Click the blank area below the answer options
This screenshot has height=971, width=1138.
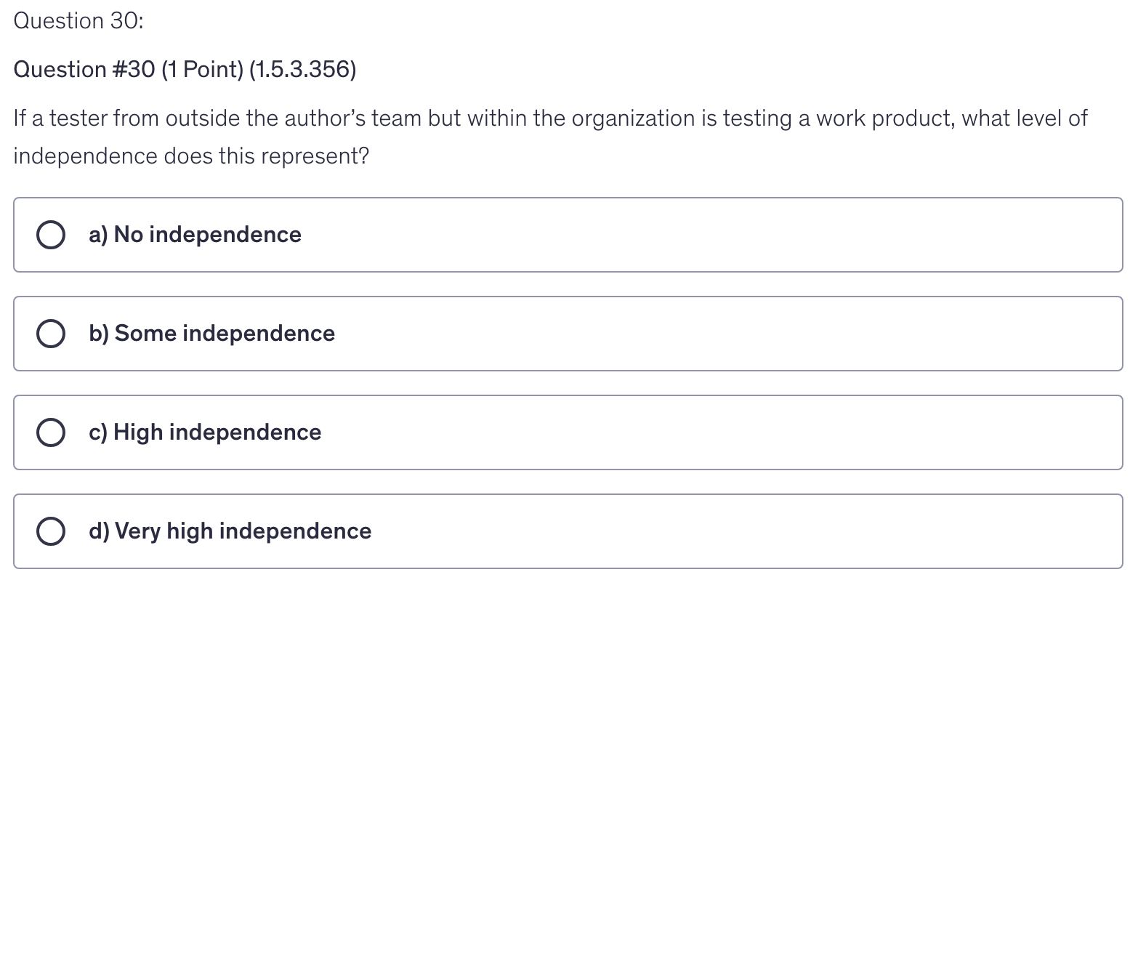click(x=567, y=763)
